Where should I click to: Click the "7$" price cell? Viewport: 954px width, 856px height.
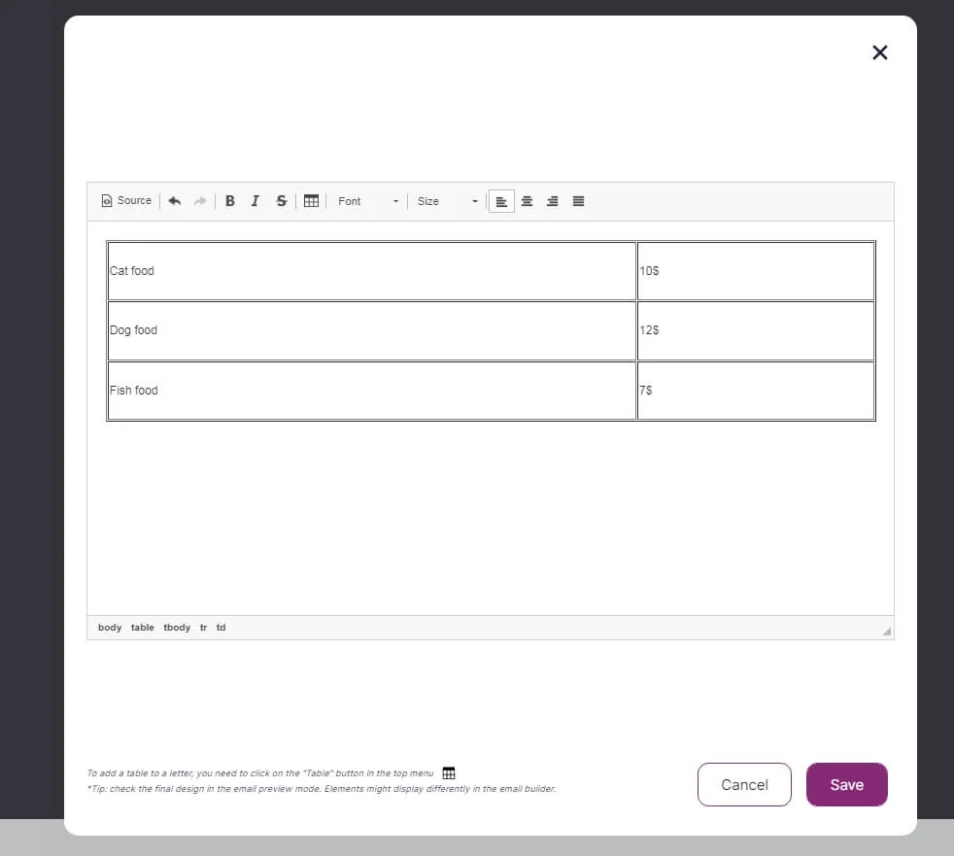[x=756, y=391]
